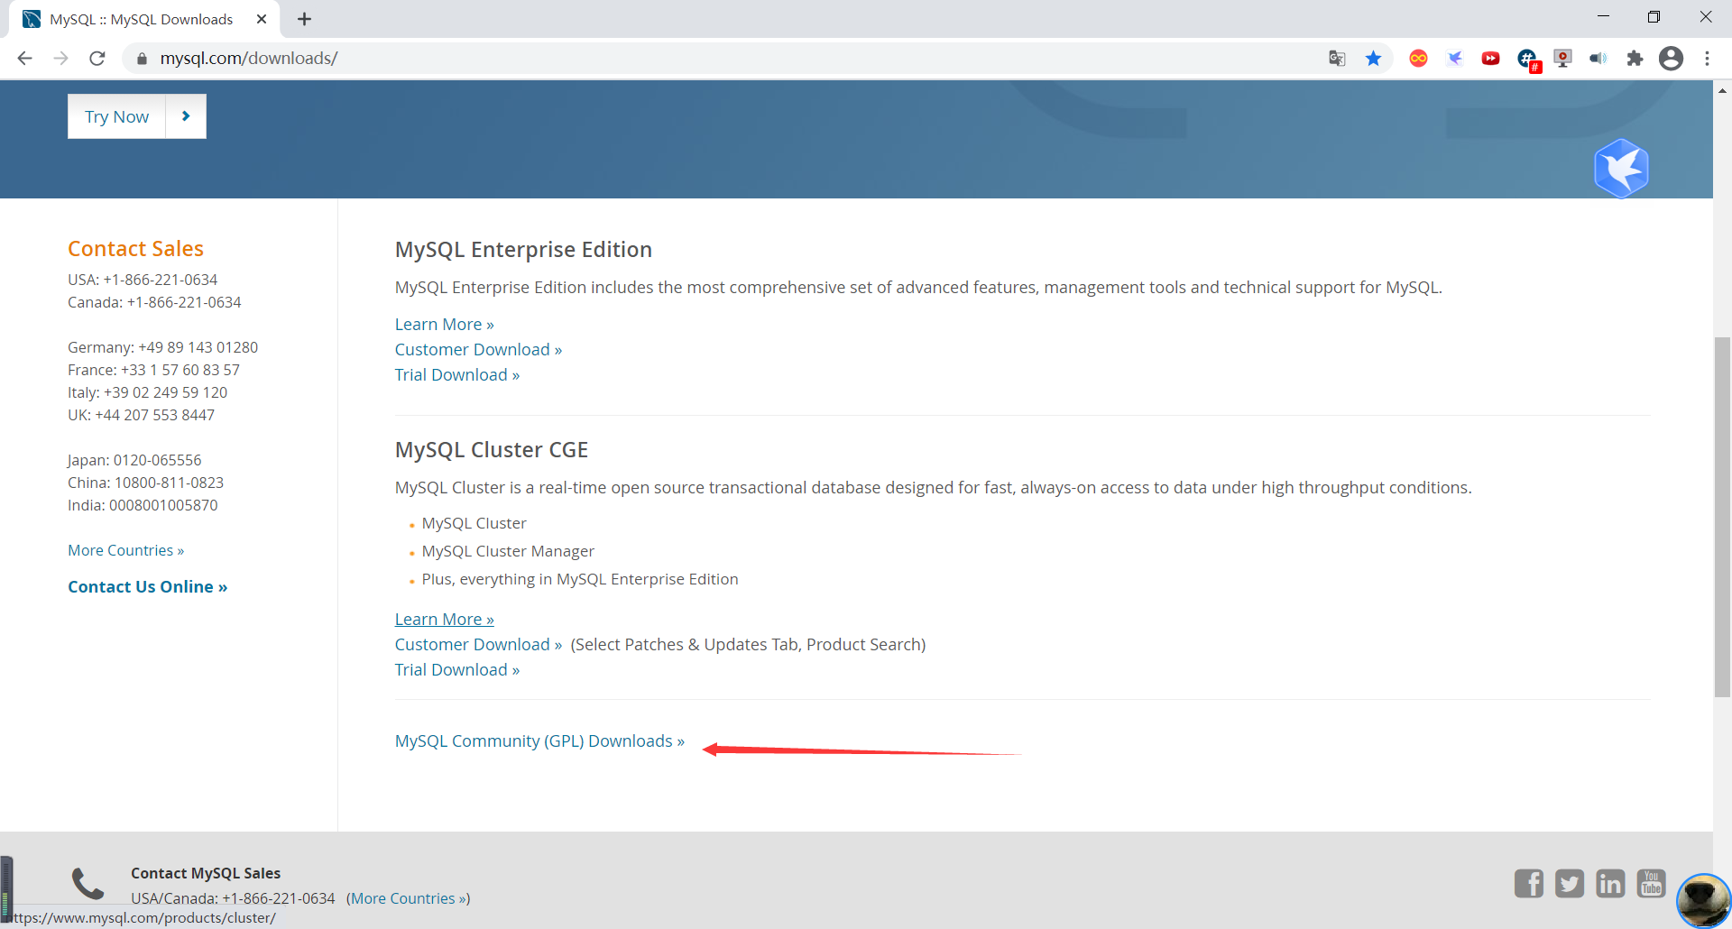
Task: Click the Canada phone number line
Action: coord(154,303)
